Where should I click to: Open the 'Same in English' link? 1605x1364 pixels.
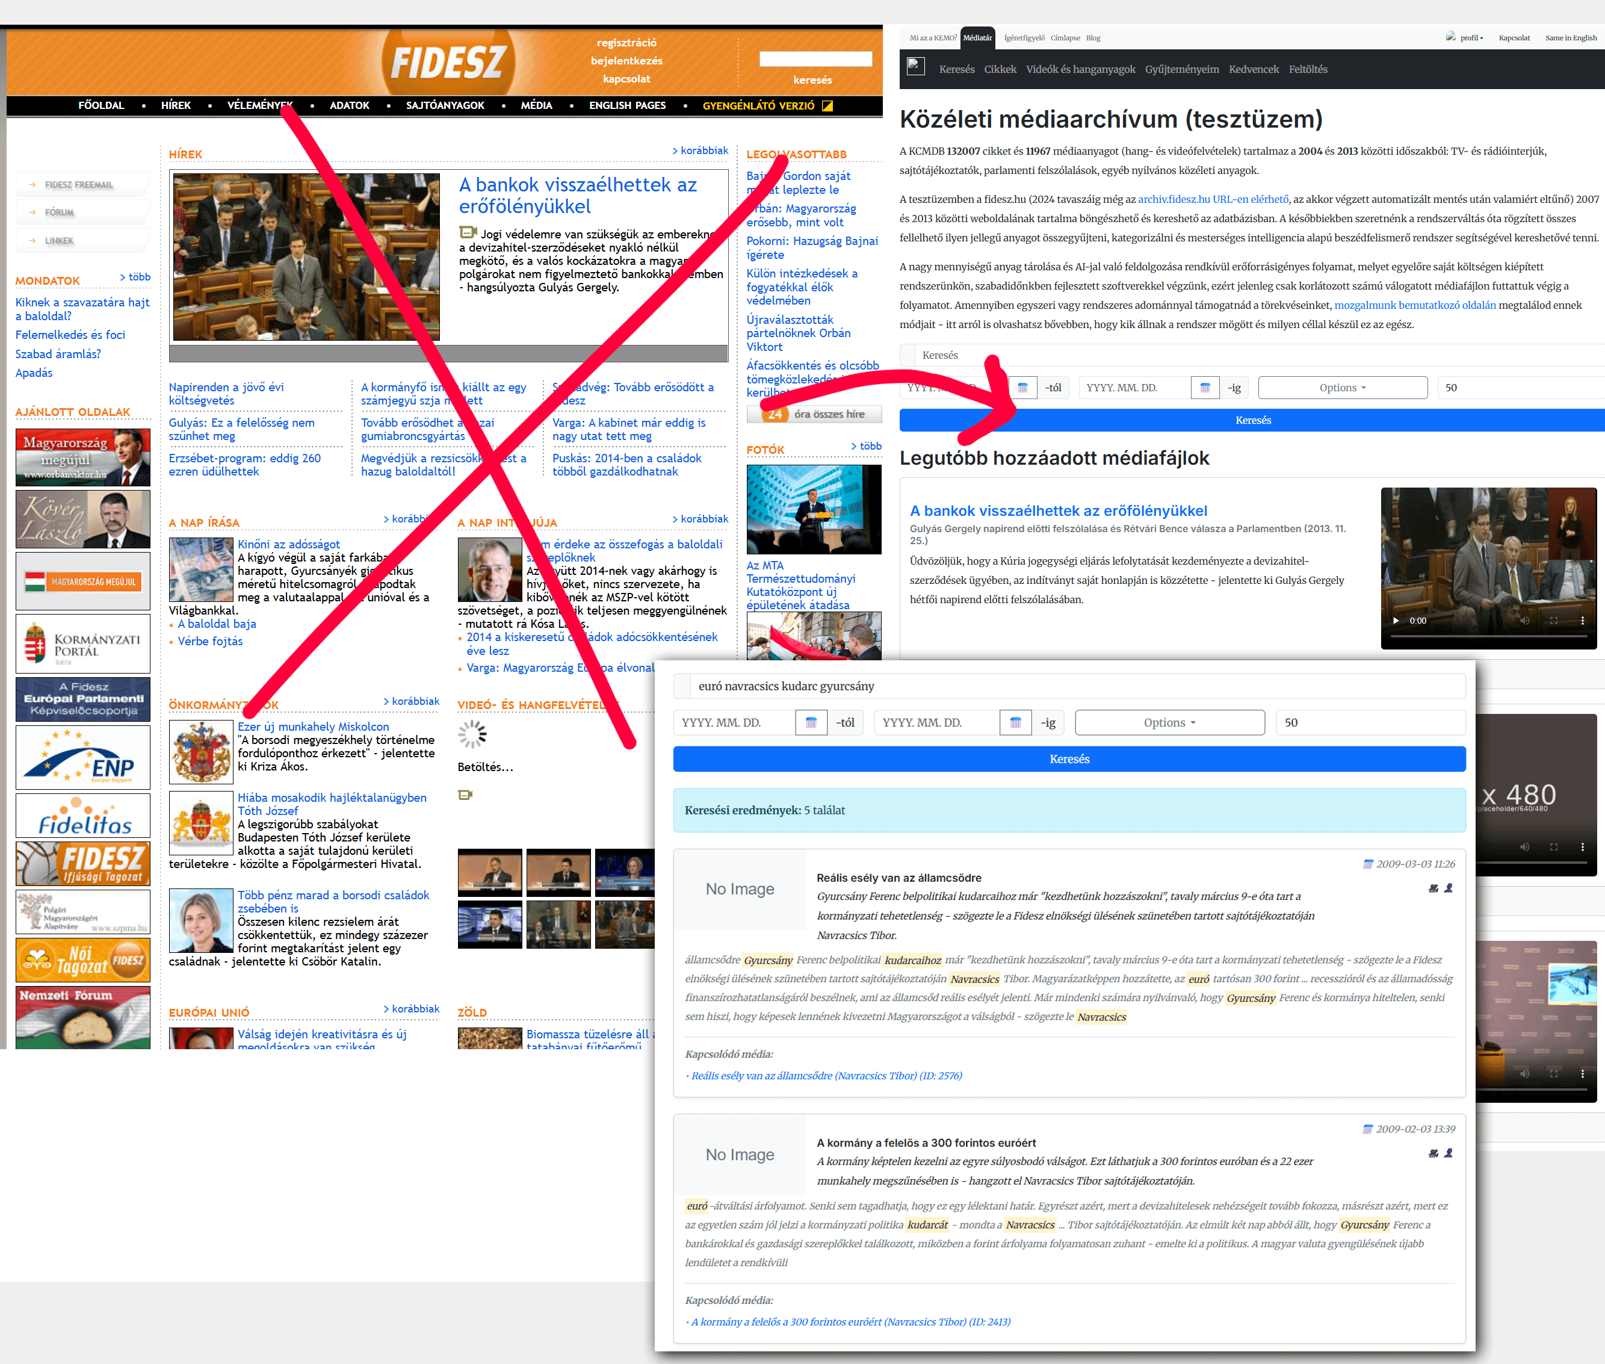pyautogui.click(x=1570, y=38)
